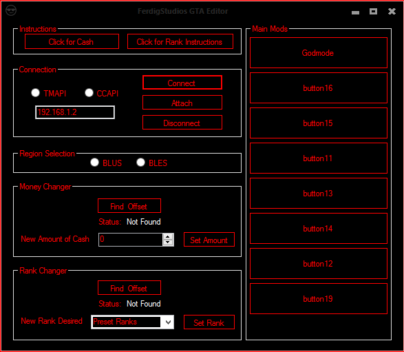Open Click for Rank Instructions

tap(180, 41)
